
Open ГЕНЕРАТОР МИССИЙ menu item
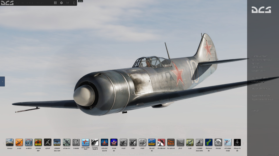pyautogui.click(x=261, y=60)
